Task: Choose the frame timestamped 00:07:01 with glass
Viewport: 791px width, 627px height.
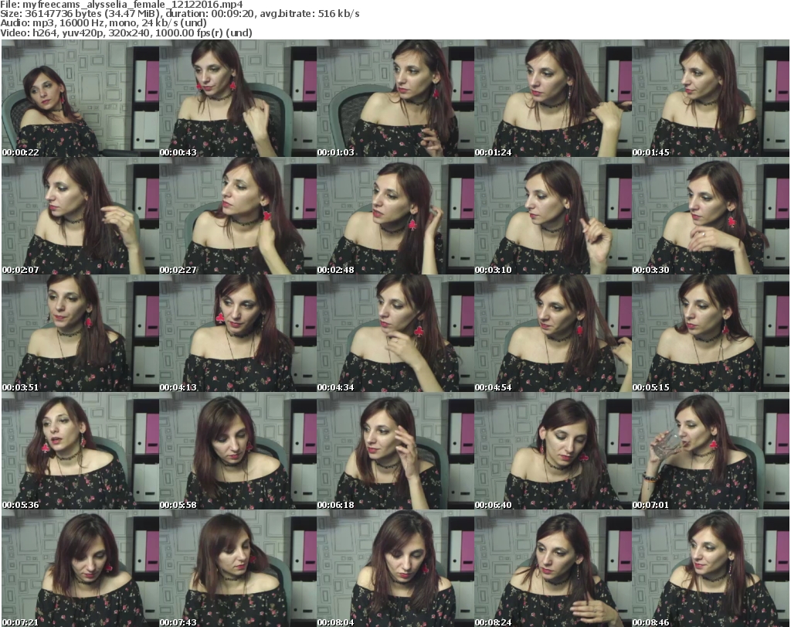Action: click(711, 451)
